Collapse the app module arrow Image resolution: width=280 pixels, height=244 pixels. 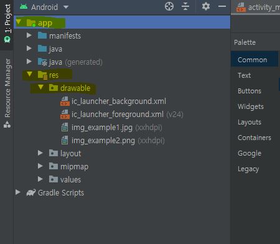(19, 22)
